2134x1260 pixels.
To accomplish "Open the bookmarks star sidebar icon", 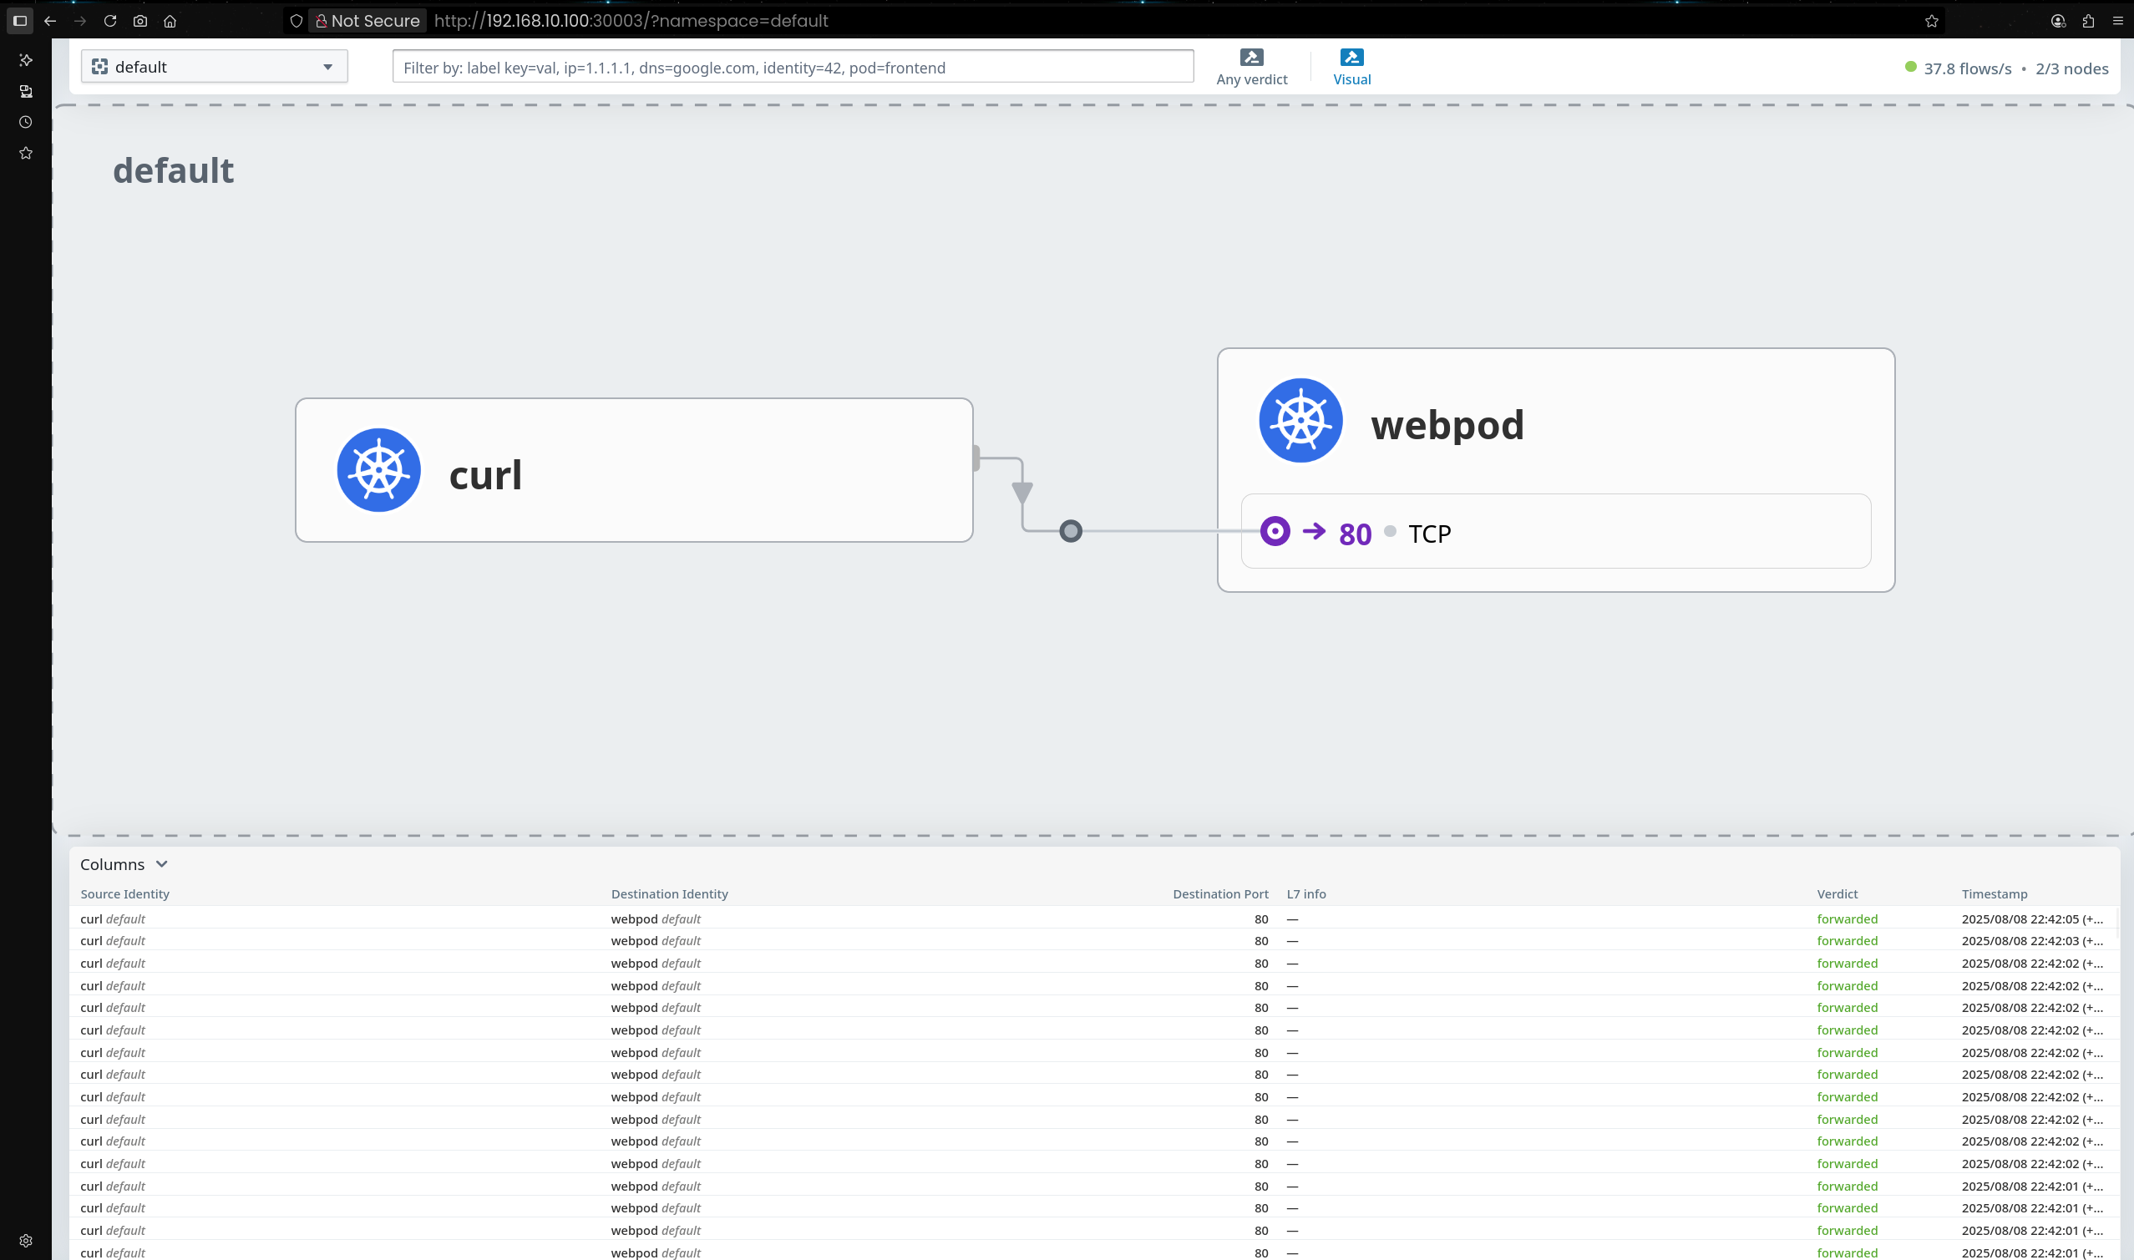I will [x=26, y=153].
